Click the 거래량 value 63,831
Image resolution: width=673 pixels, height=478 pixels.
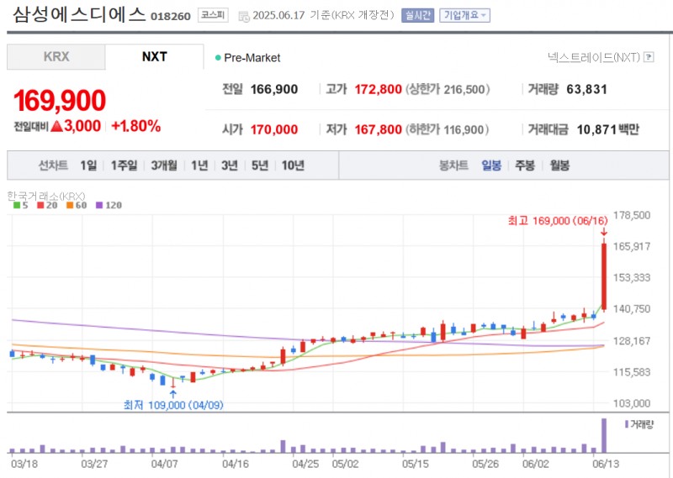click(x=586, y=89)
